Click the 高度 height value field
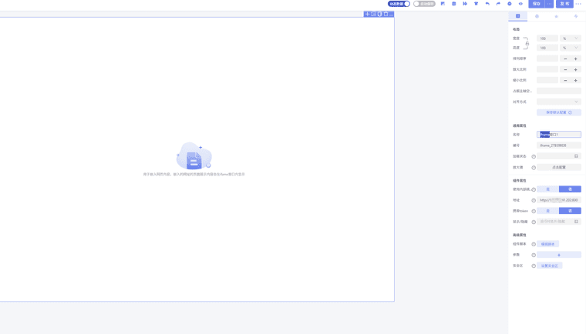This screenshot has width=586, height=334. 547,48
